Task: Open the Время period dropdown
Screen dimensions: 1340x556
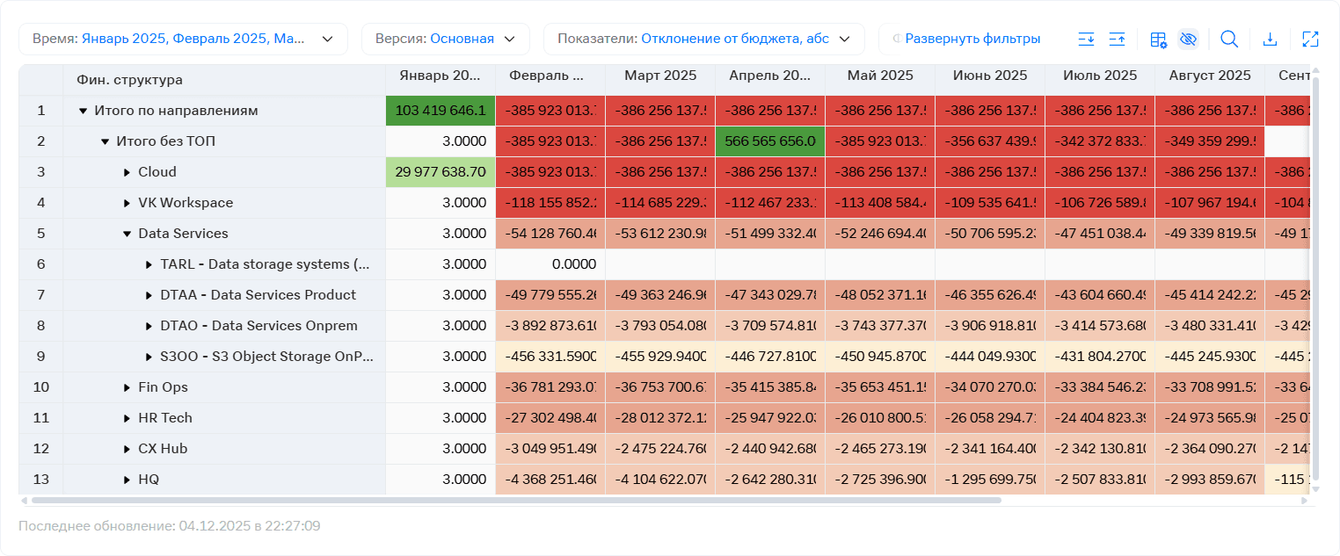Action: point(183,39)
